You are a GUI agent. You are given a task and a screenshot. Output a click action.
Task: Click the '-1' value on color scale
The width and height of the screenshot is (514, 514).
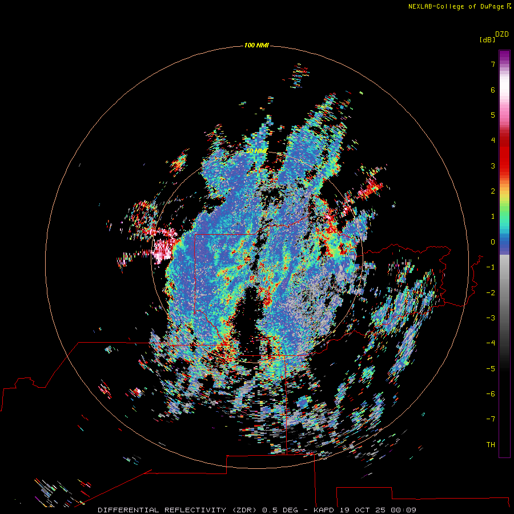[x=491, y=267]
